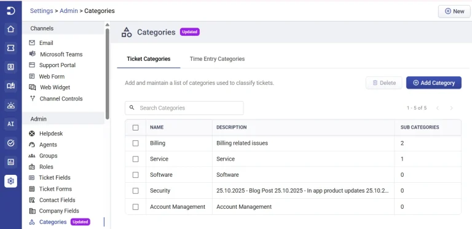Screen dimensions: 472x229
Task: Open Web Widget channel settings
Action: click(x=55, y=87)
